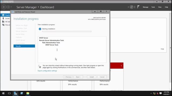Screen dimensions: 172x96
Task: Click the Install button in the wizard
Action: pos(92,77)
